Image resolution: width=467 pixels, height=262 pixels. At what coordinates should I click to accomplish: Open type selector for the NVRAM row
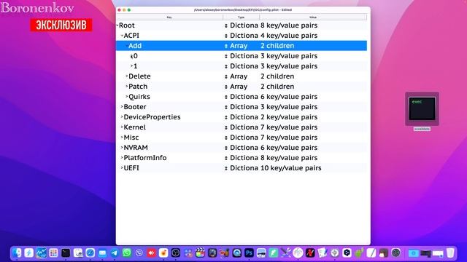226,148
